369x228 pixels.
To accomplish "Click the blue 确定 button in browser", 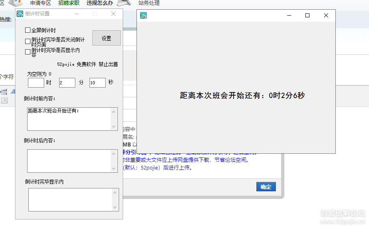I will [266, 187].
